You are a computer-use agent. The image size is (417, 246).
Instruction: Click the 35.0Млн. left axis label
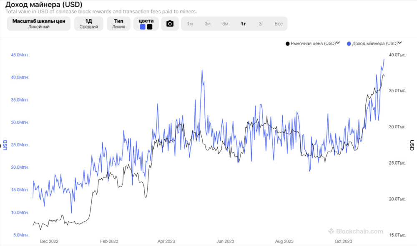tap(20, 100)
